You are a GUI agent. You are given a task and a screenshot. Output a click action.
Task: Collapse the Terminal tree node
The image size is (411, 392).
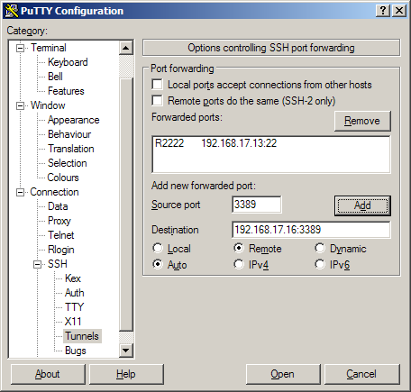pyautogui.click(x=20, y=48)
